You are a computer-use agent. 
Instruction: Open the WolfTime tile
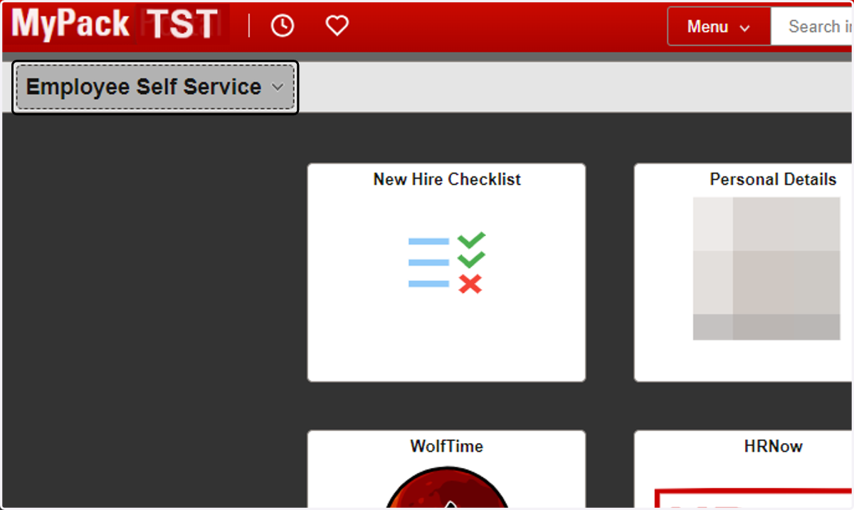[x=446, y=469]
